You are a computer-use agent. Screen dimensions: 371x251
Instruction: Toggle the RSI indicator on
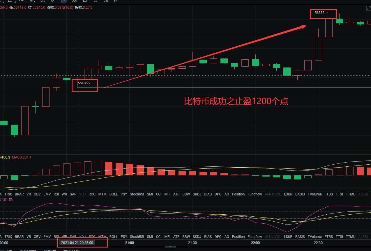[56, 194]
